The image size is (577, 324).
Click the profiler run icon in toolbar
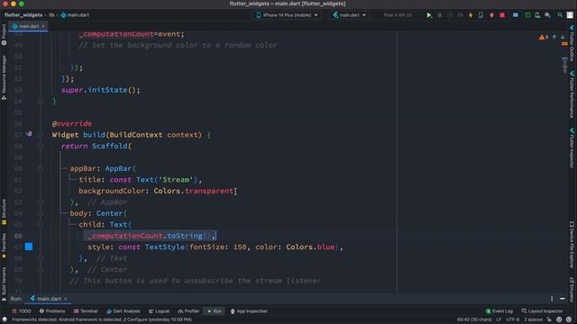pos(460,15)
